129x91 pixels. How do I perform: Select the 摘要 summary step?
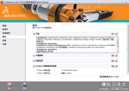click(x=4, y=37)
